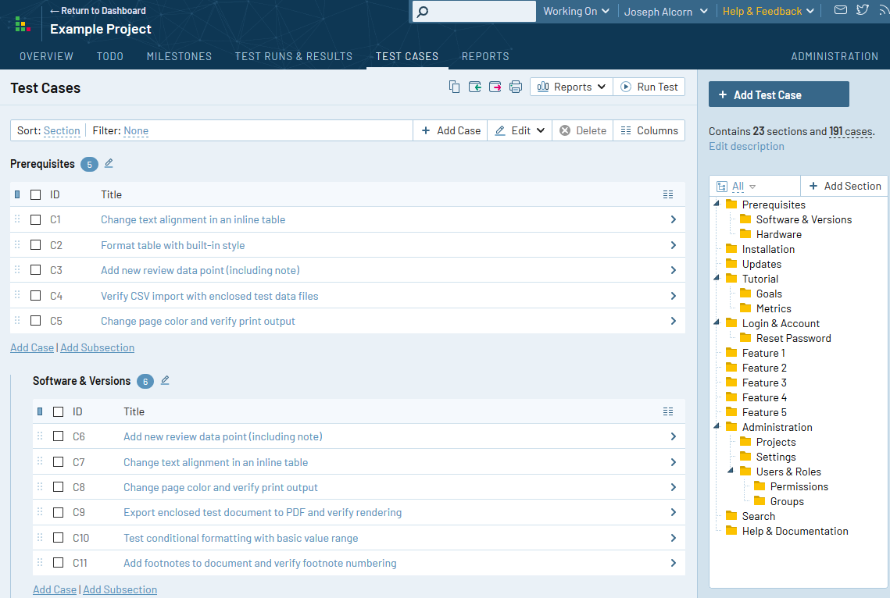
Task: Click pencil icon beside Software & Versions heading
Action: [165, 380]
